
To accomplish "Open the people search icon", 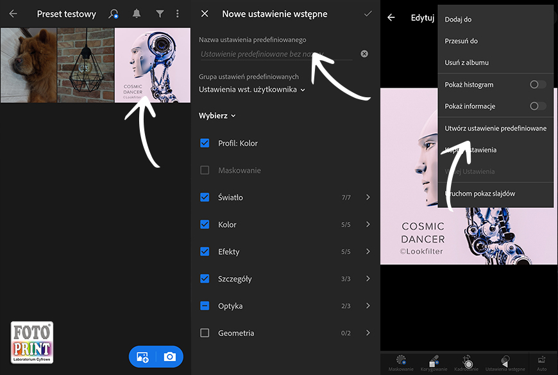I will [114, 14].
